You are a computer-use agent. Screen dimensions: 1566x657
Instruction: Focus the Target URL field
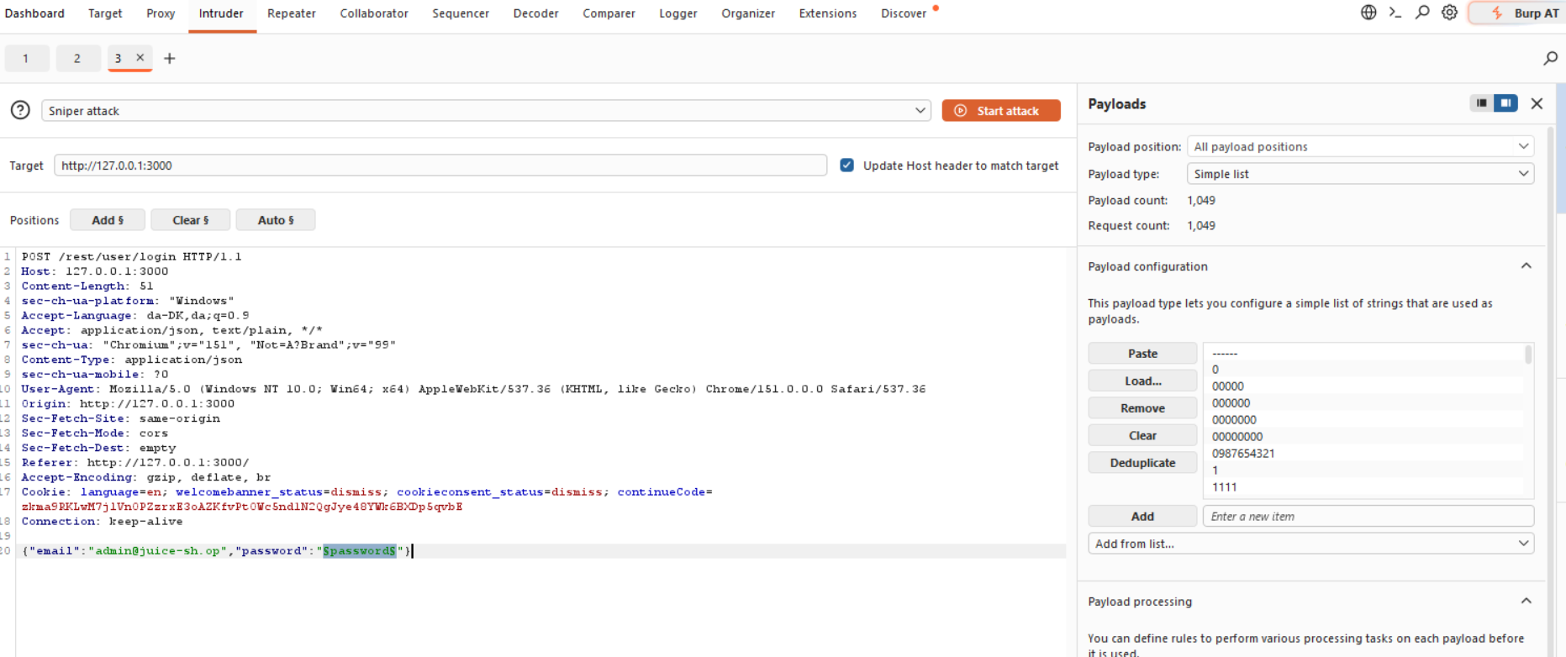click(440, 166)
